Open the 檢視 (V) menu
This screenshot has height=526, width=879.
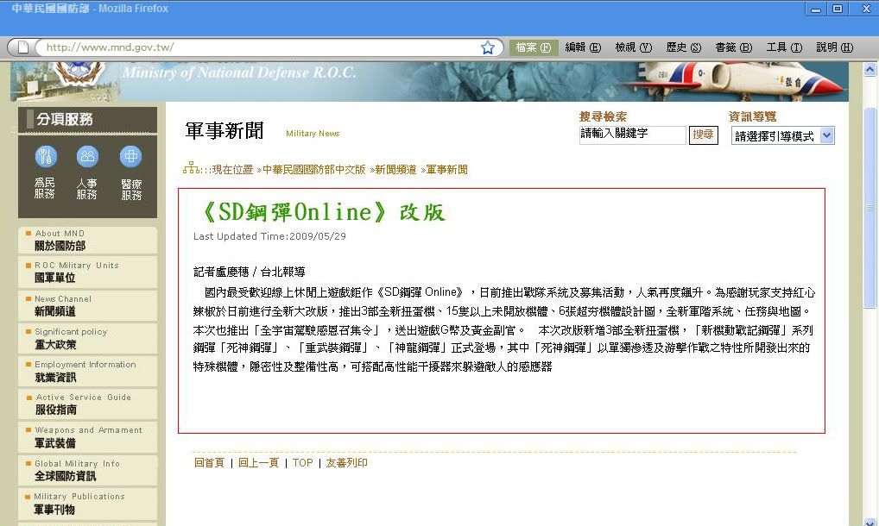coord(634,47)
